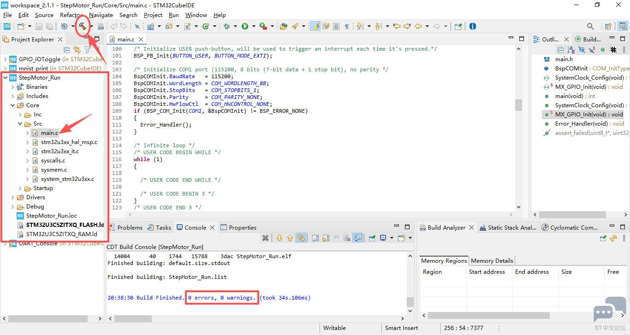Image resolution: width=630 pixels, height=335 pixels.
Task: Toggle Show Whitespace Characters pilcrow icon
Action: pos(347,26)
